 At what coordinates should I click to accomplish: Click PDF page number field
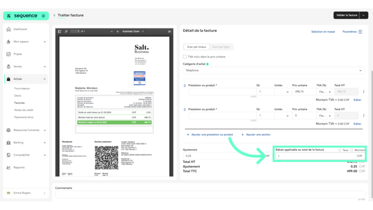coord(75,31)
